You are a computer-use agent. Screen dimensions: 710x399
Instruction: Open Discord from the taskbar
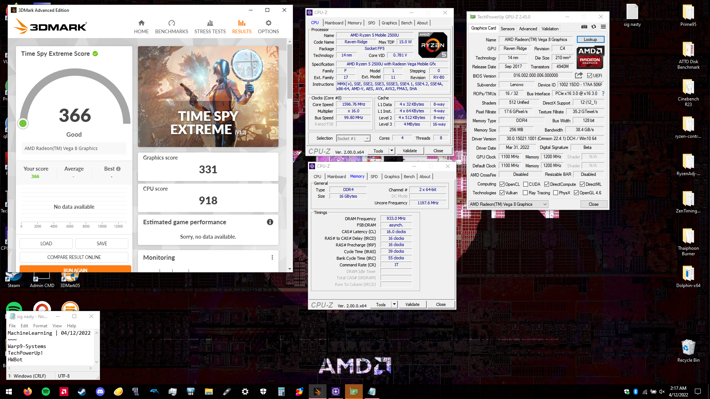pyautogui.click(x=100, y=392)
